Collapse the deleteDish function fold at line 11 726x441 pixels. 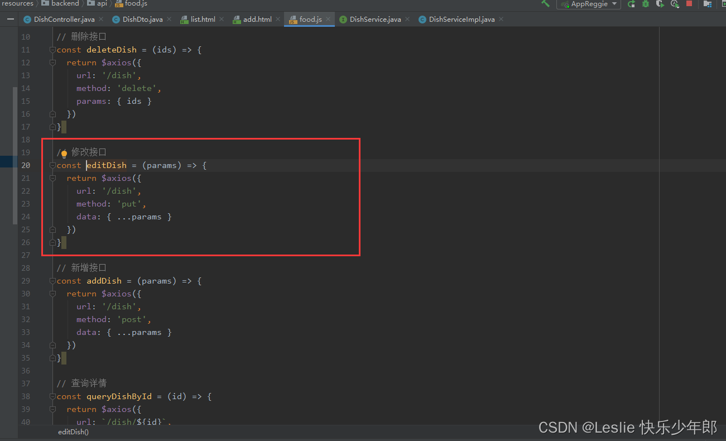(x=52, y=50)
